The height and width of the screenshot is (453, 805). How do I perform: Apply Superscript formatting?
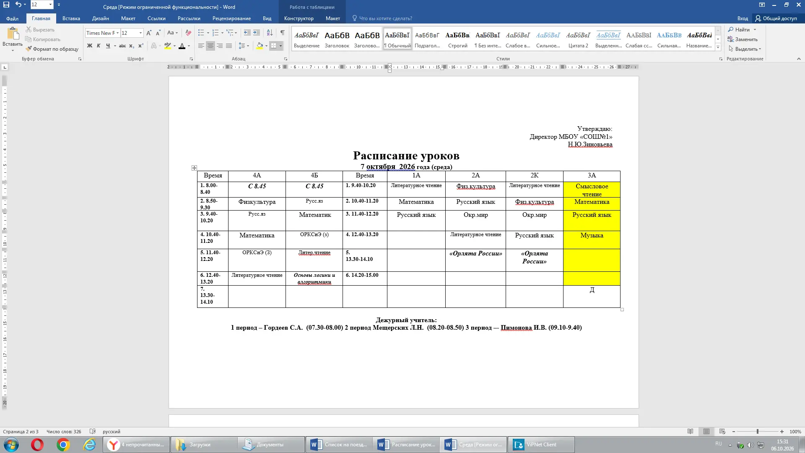pyautogui.click(x=141, y=46)
